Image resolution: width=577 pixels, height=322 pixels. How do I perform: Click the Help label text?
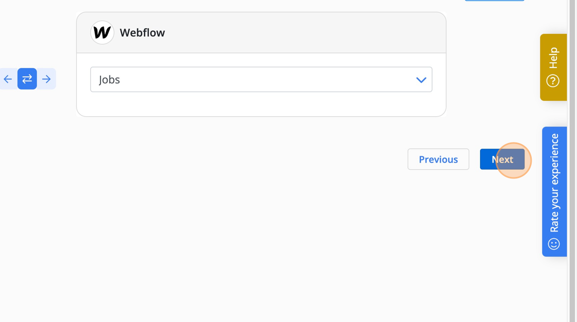[x=553, y=58]
